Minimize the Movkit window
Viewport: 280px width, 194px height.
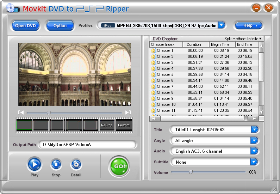click(256, 8)
